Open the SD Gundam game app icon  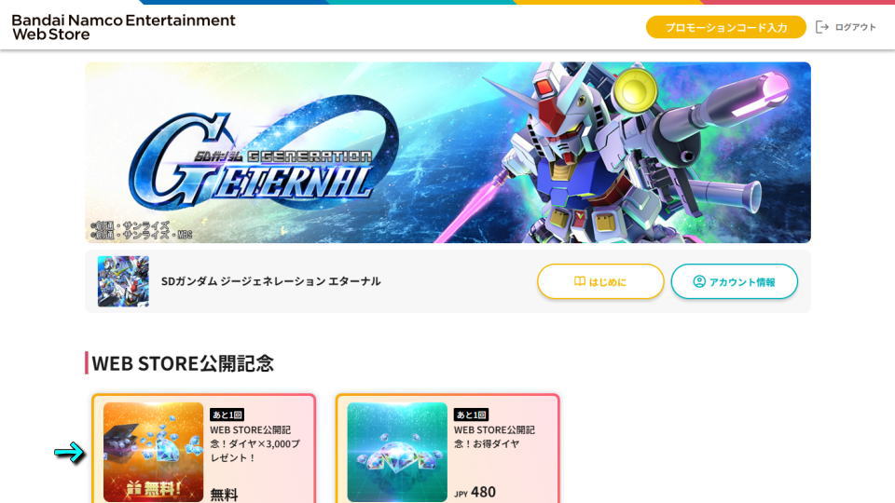point(123,281)
